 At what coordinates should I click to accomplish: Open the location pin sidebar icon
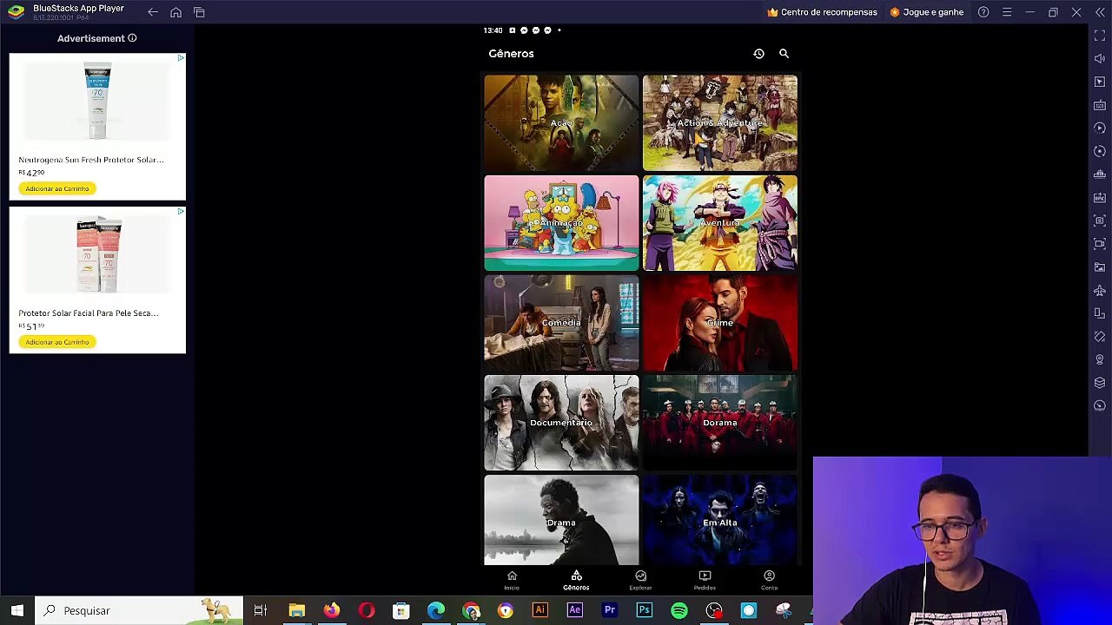pos(1100,359)
